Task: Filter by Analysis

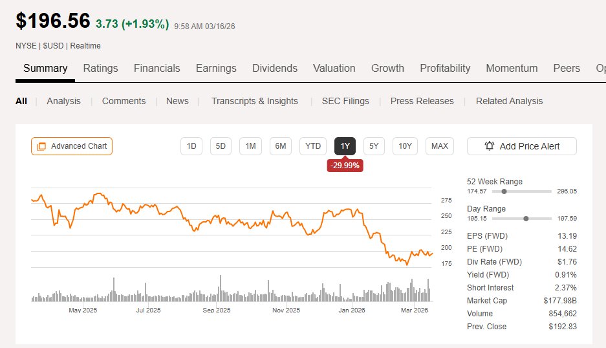Action: [x=64, y=102]
